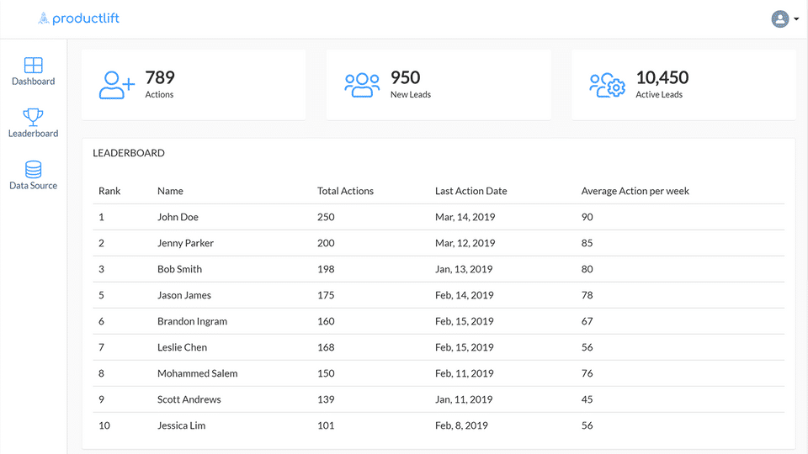Click Leslie Chen's 168 total actions

click(326, 347)
